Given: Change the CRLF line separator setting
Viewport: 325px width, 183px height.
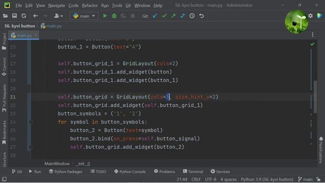Looking at the screenshot, I should (x=196, y=179).
